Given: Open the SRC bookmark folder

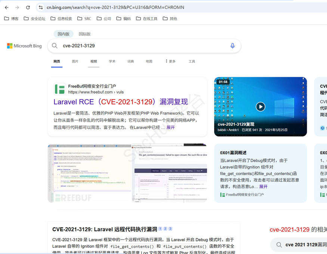Looking at the screenshot, I should pyautogui.click(x=84, y=19).
